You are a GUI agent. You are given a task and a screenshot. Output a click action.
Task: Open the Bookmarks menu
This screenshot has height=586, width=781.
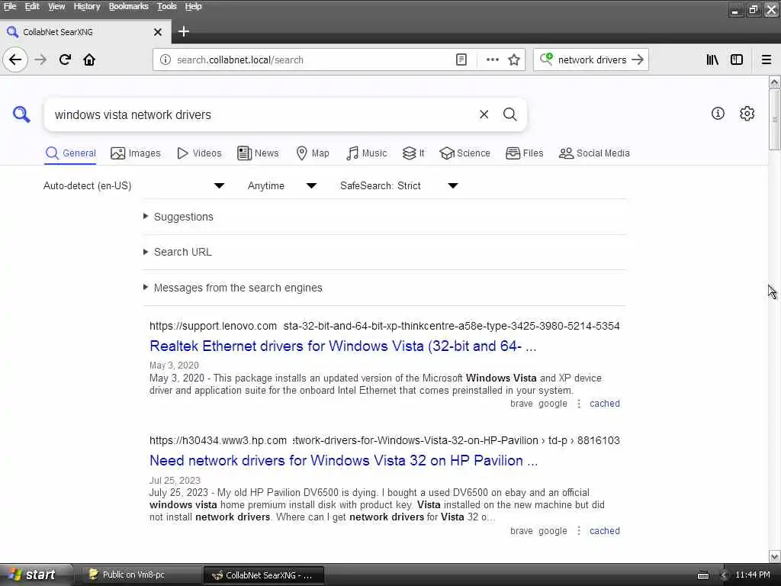coord(128,6)
